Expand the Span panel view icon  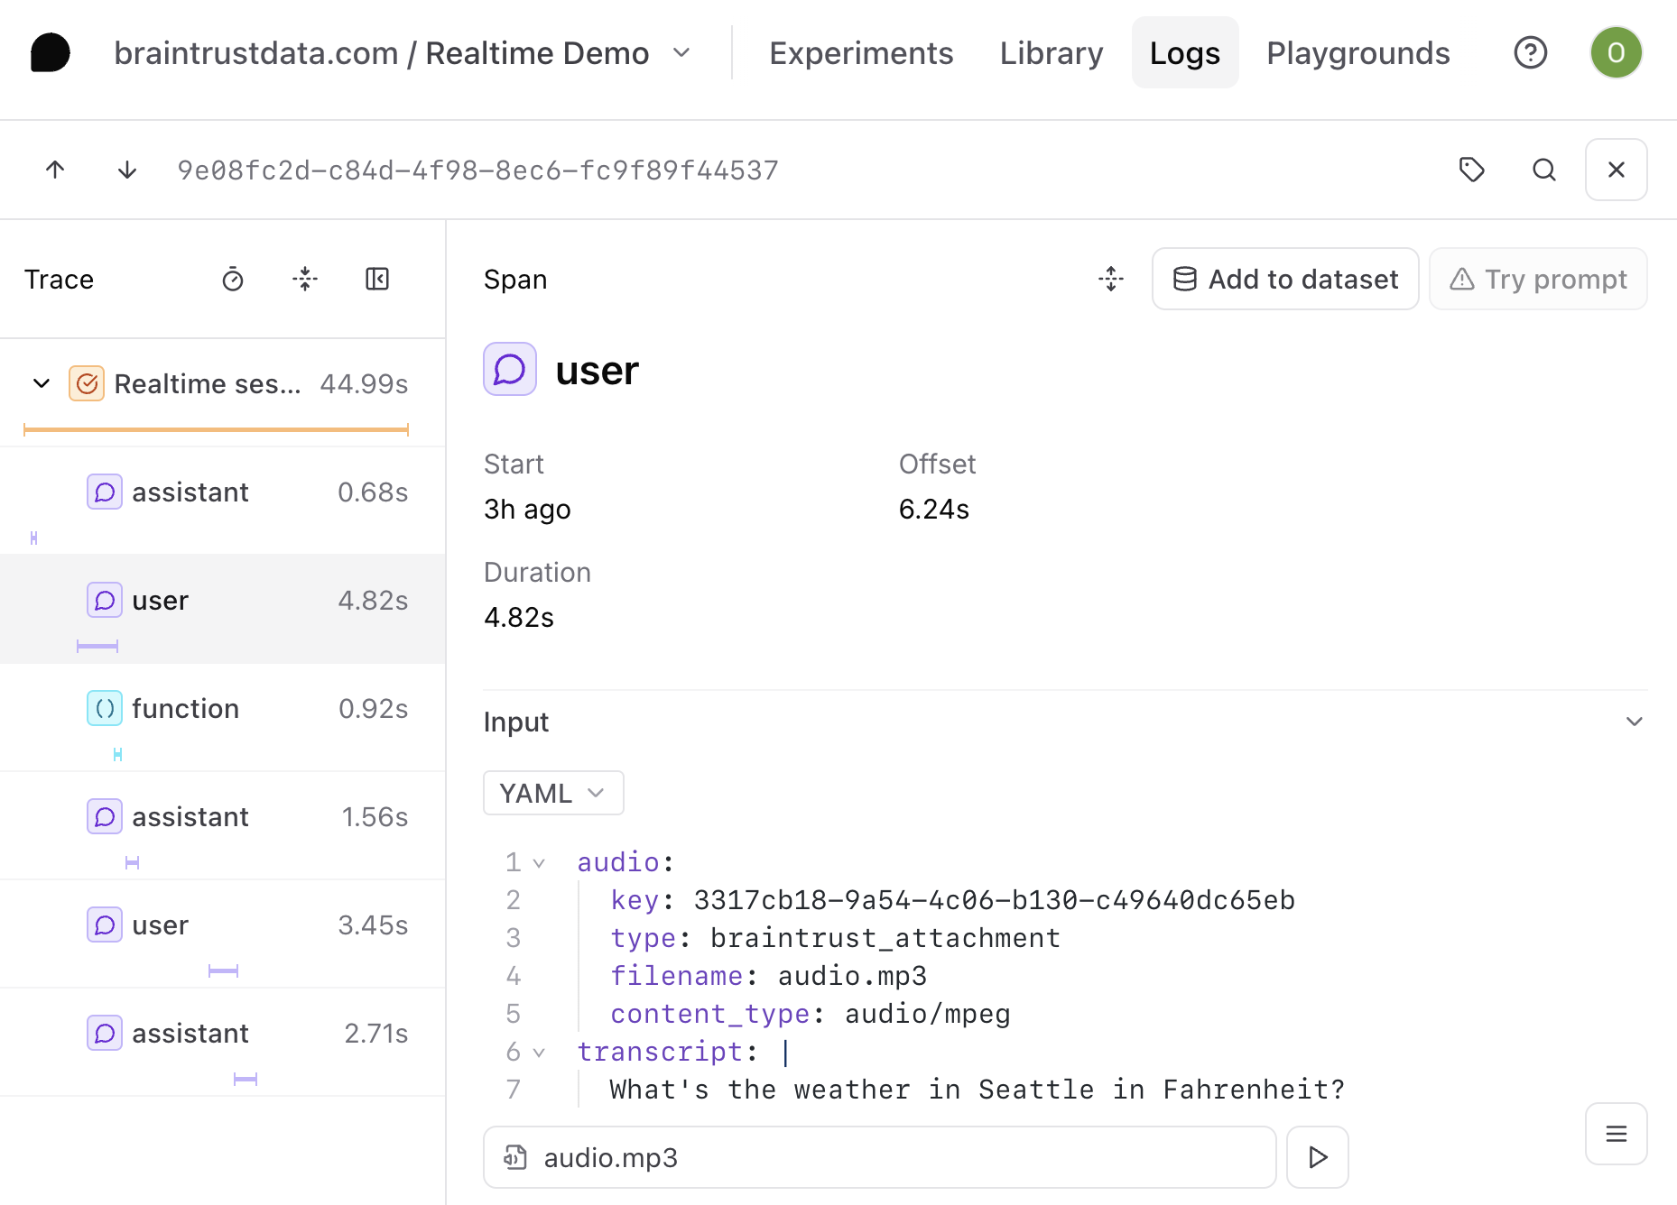(x=1111, y=280)
